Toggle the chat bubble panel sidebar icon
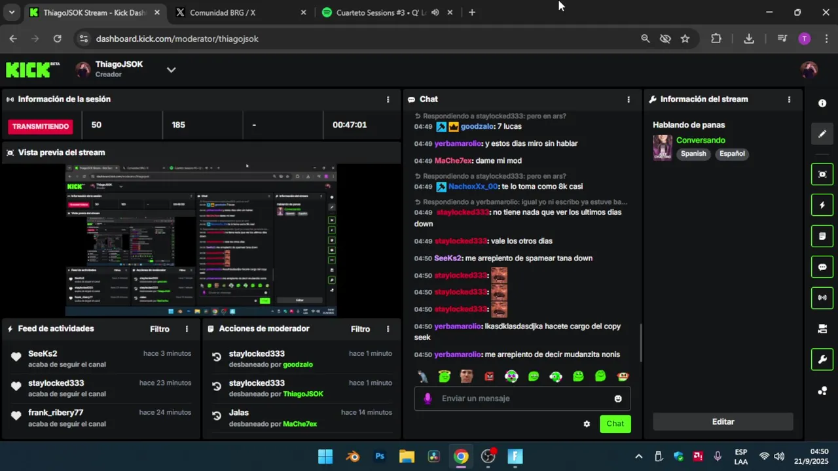Image resolution: width=838 pixels, height=471 pixels. point(822,267)
